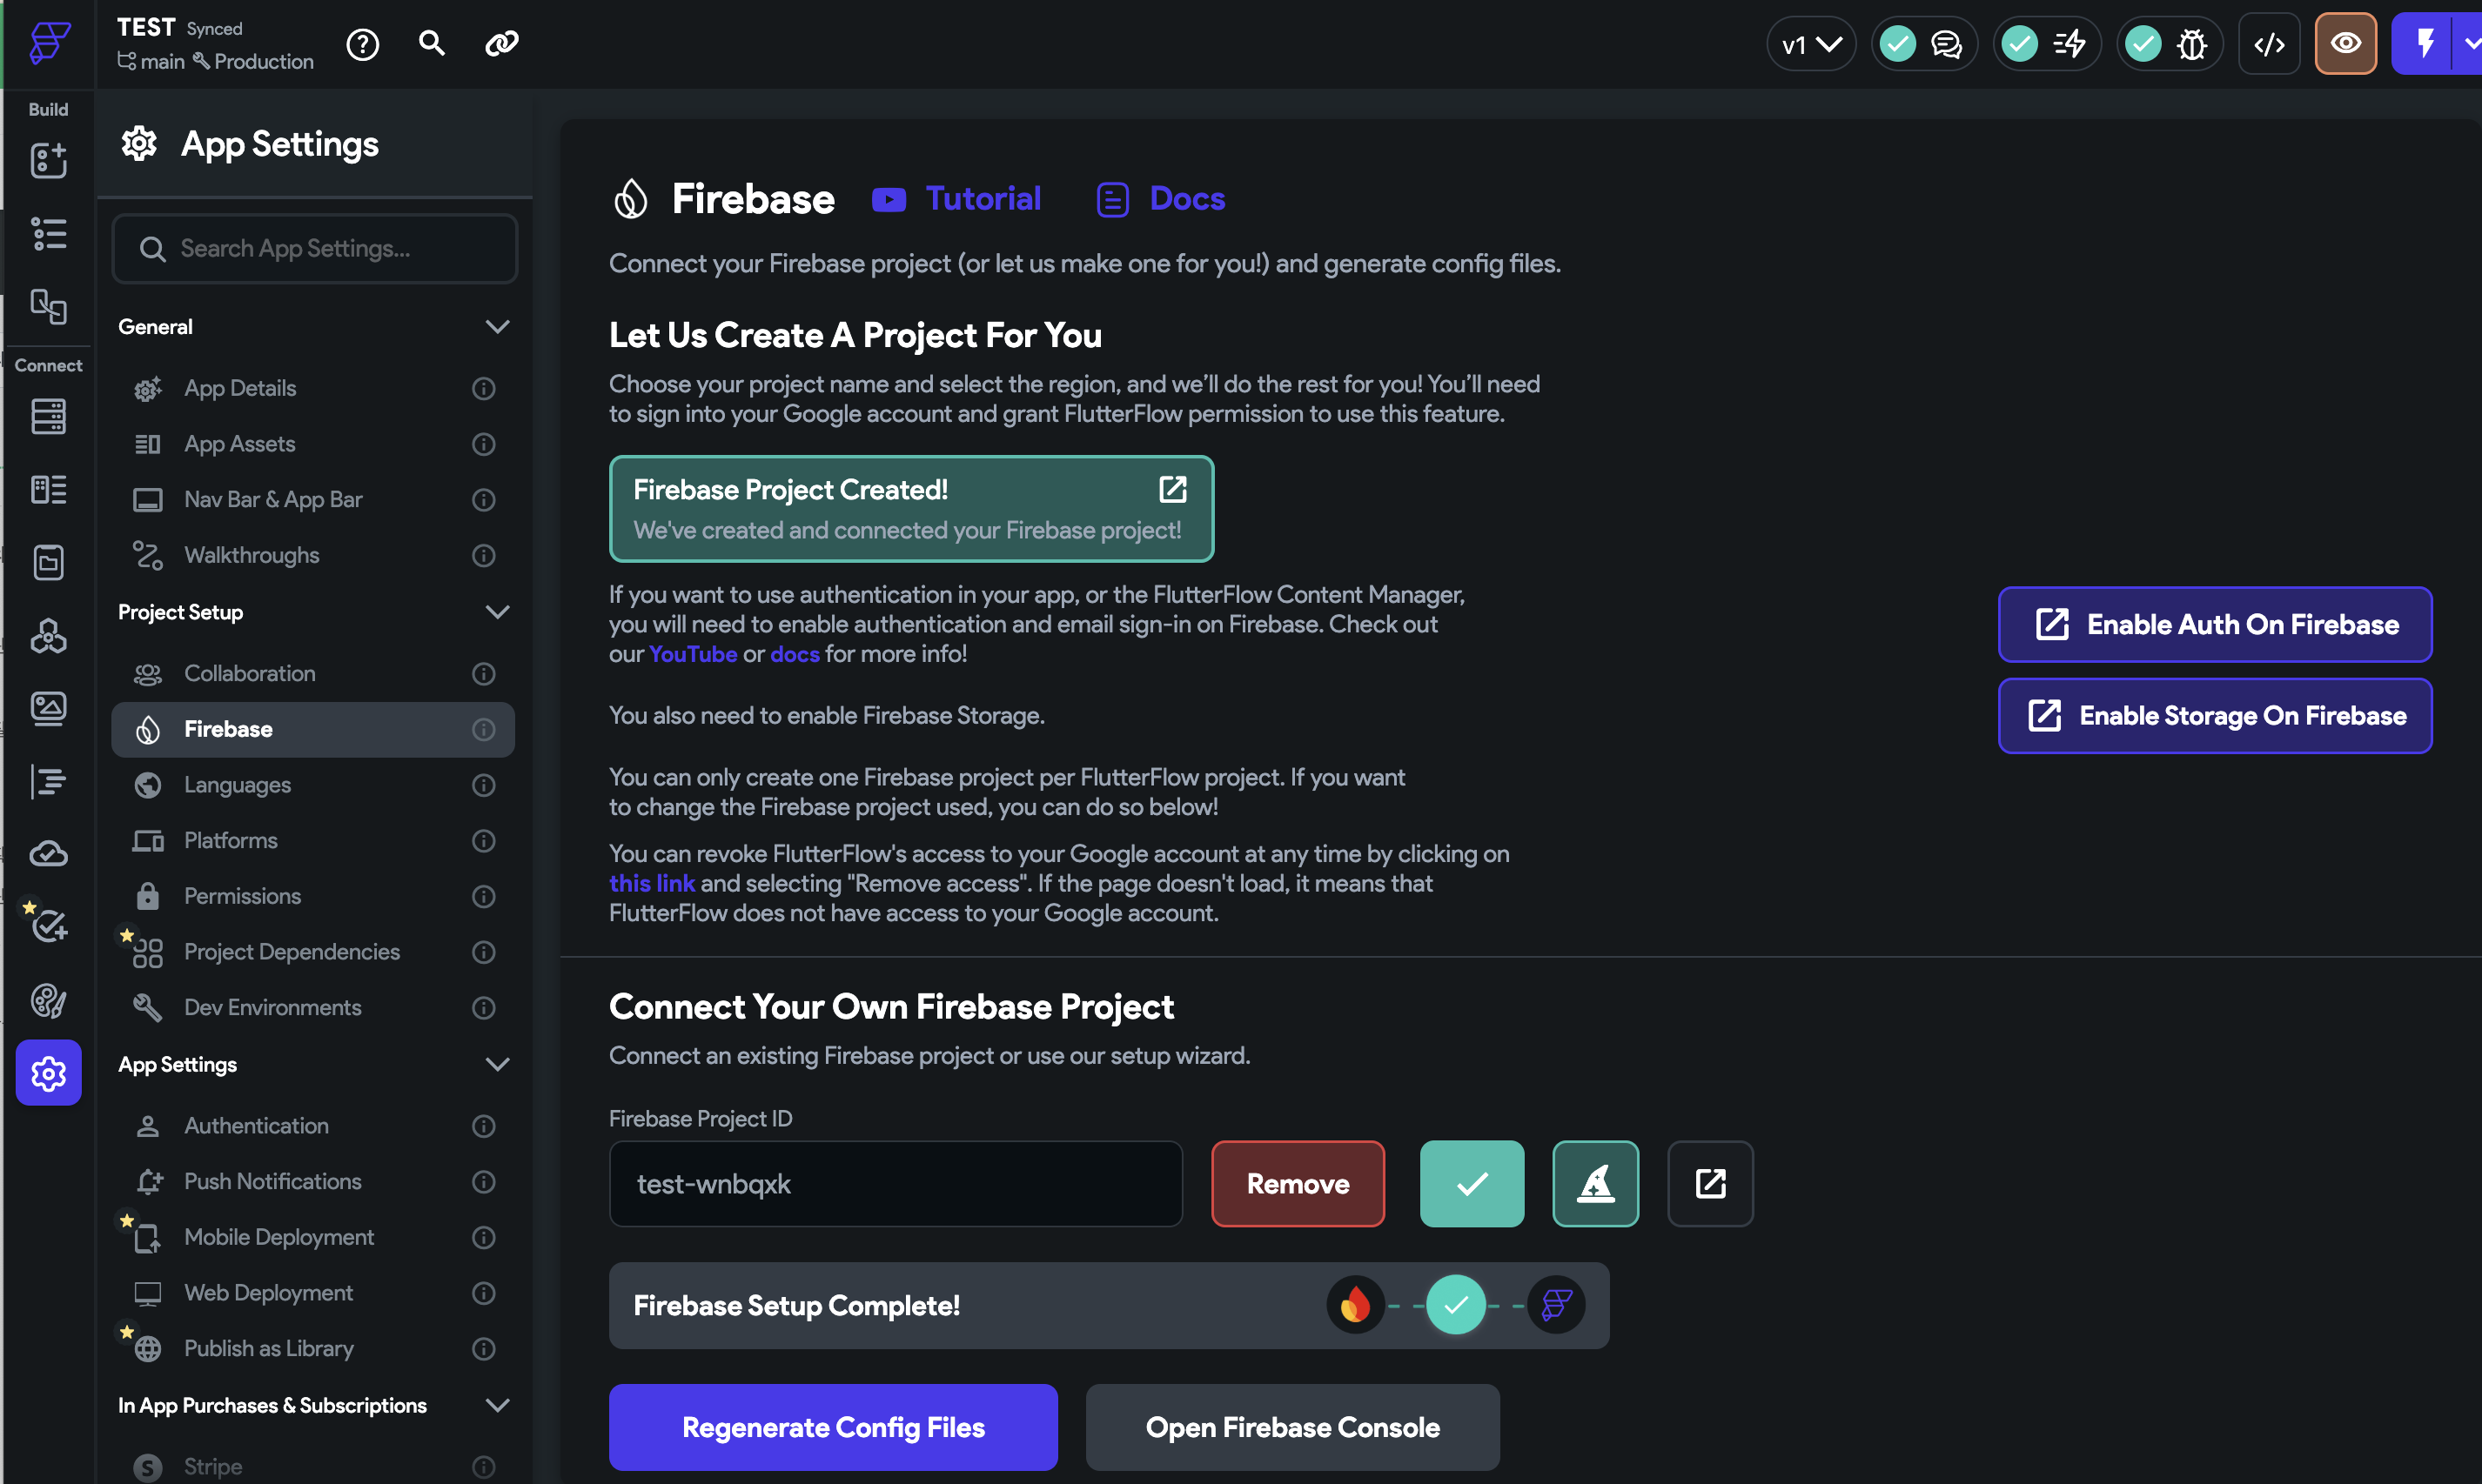
Task: Open the Widget Palette build icon
Action: click(48, 160)
